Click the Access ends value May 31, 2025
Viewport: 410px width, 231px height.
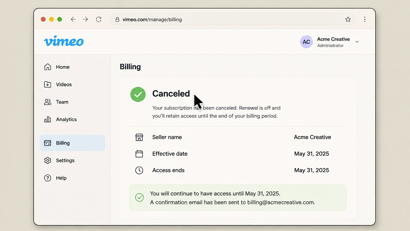coord(312,170)
